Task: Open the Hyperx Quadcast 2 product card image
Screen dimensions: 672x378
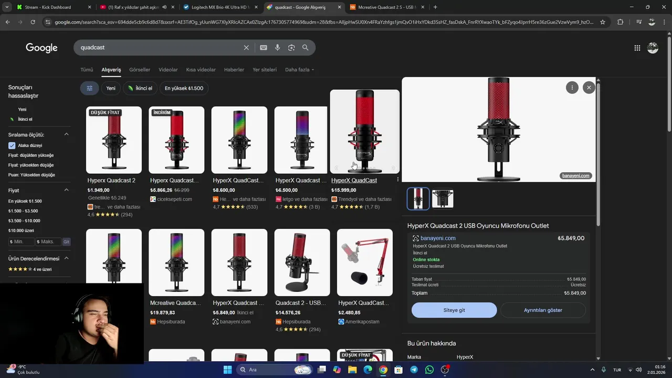Action: click(114, 140)
